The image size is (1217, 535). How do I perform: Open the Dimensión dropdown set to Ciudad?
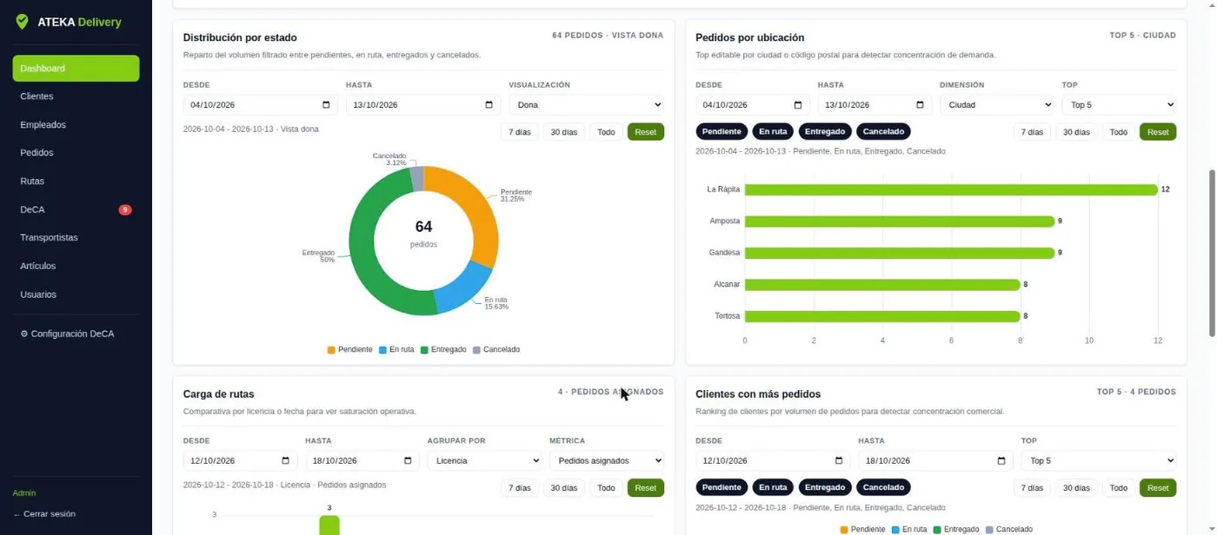coord(997,105)
